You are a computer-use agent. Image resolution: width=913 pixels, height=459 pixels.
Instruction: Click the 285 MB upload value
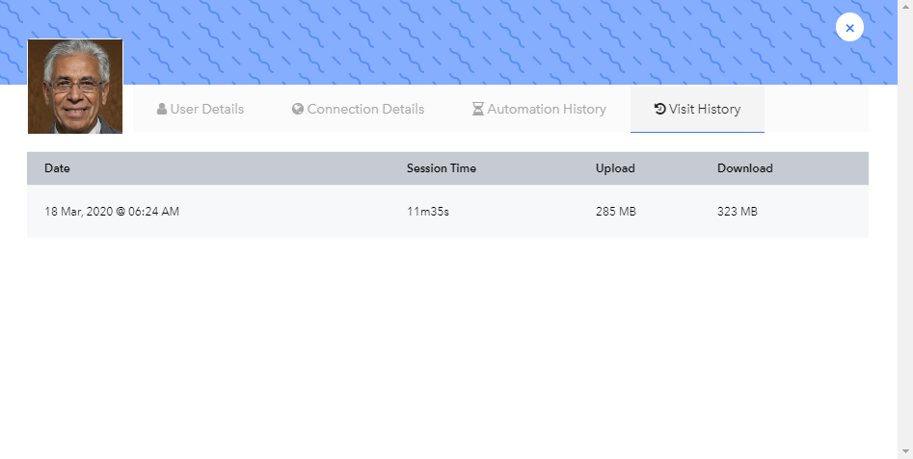click(x=615, y=212)
